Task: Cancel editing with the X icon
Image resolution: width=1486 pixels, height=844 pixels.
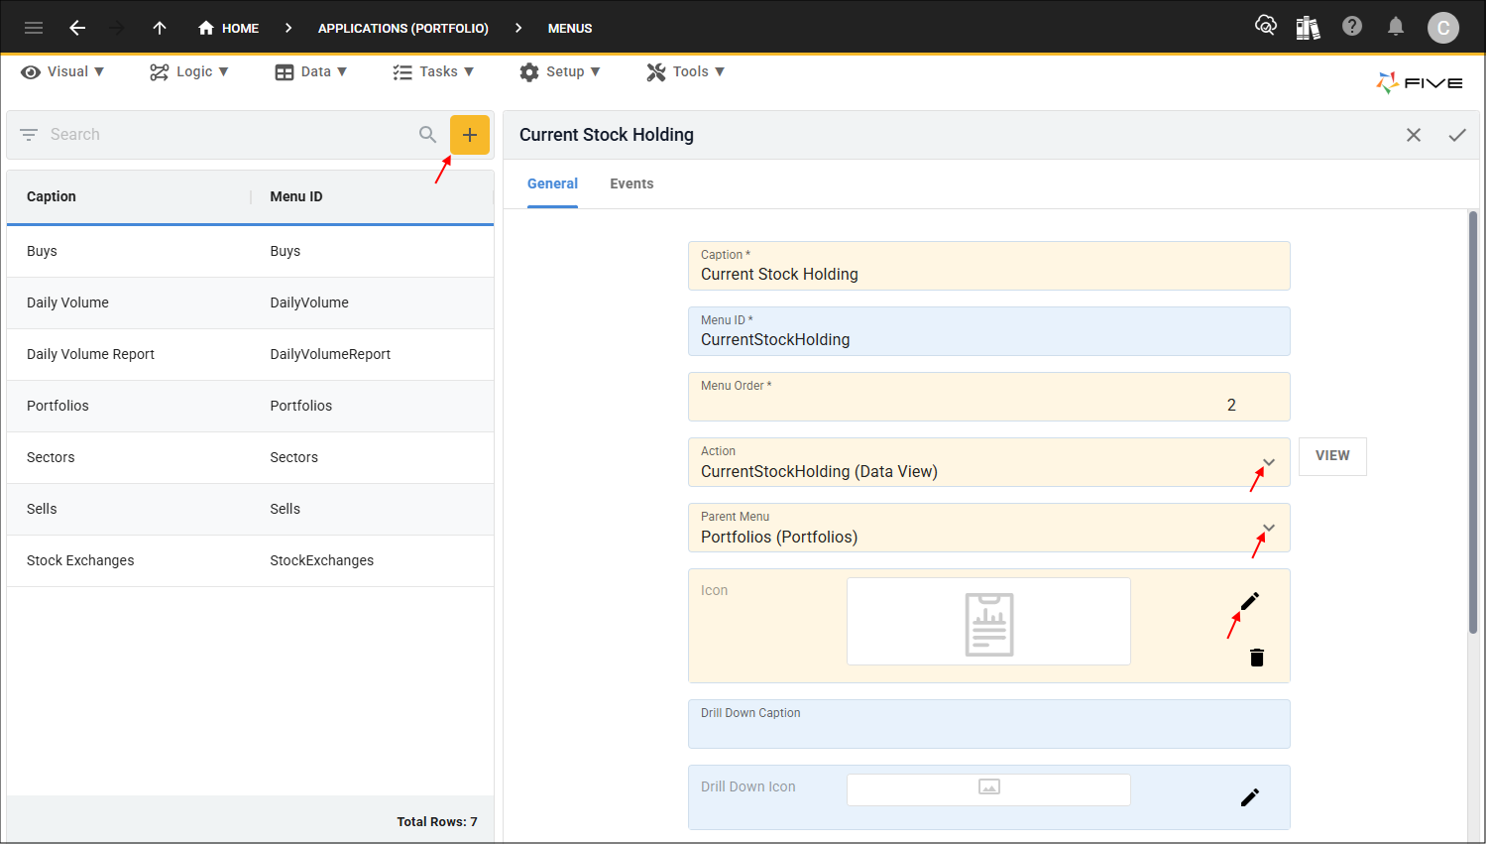Action: 1414,135
